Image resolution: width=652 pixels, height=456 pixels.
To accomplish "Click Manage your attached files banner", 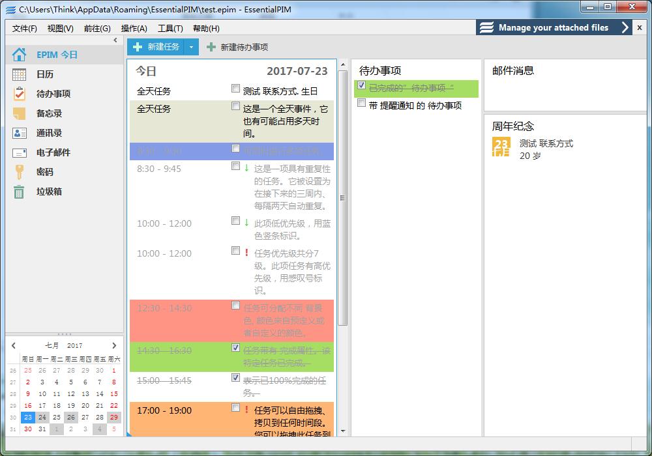I will pyautogui.click(x=554, y=27).
